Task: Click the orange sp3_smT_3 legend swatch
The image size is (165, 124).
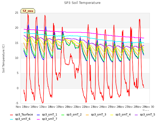Action: pyautogui.click(x=87, y=115)
